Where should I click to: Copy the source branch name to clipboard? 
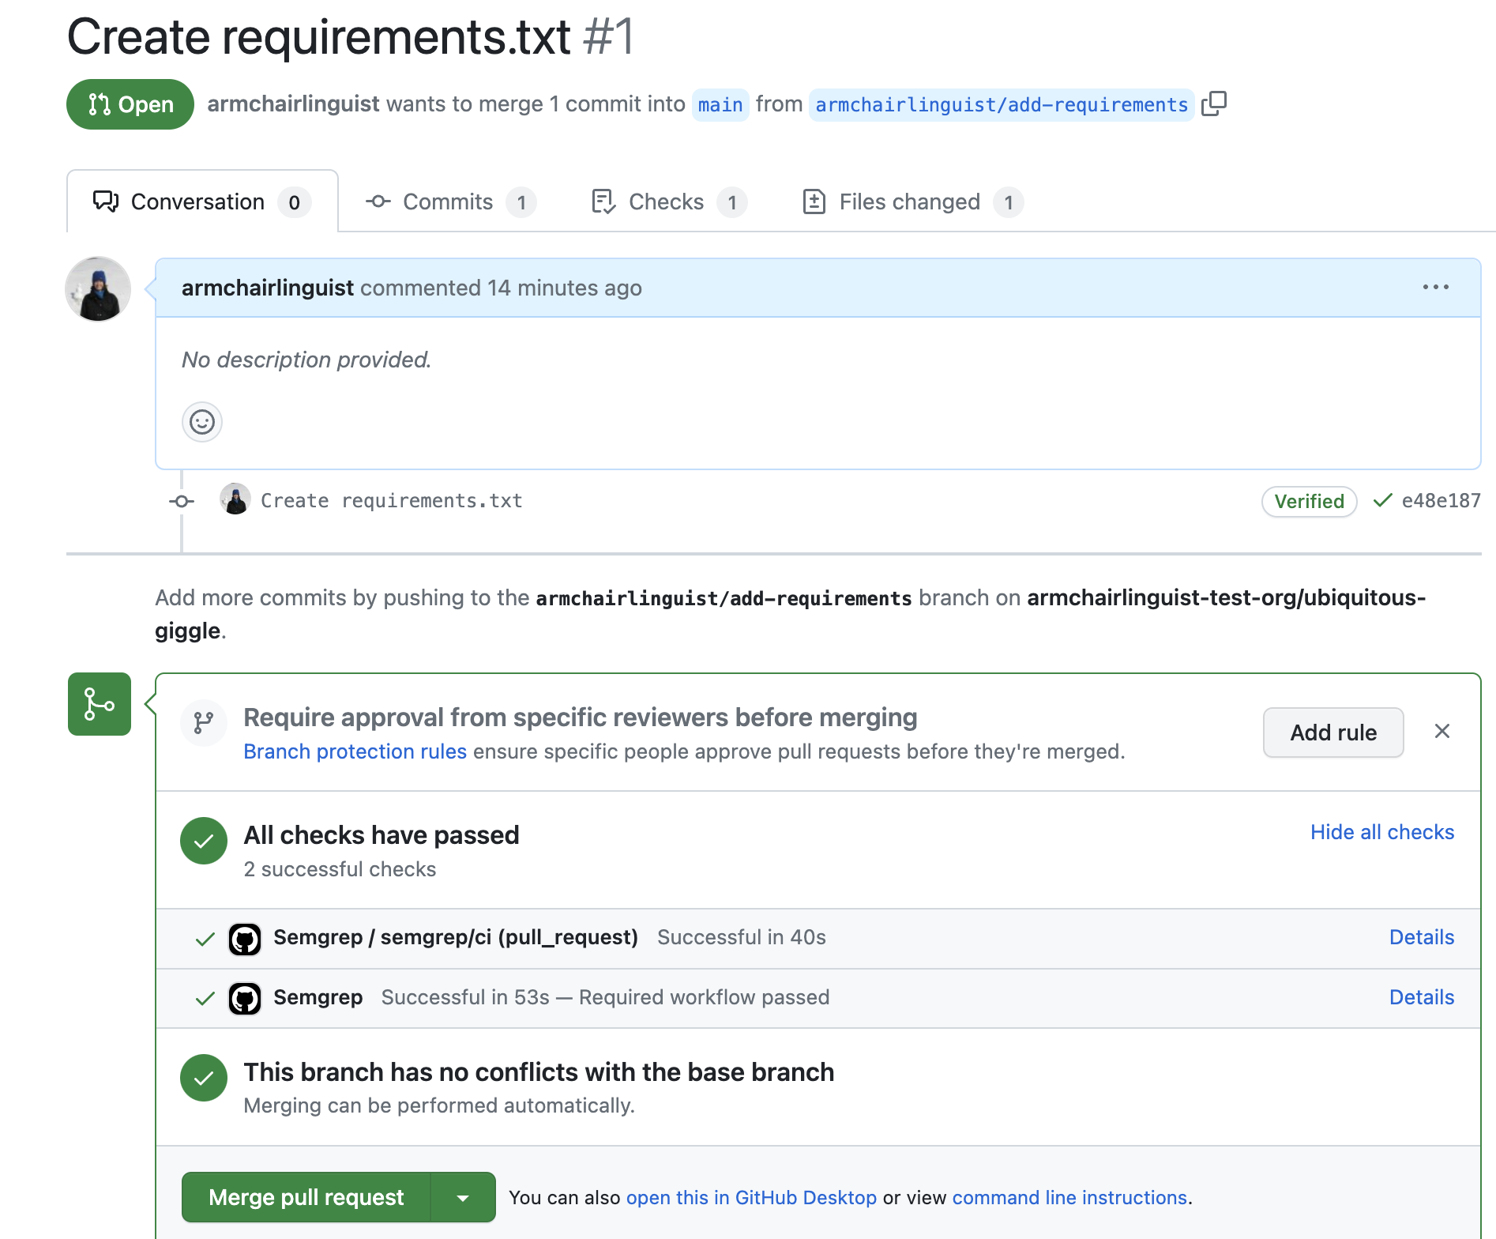point(1215,104)
